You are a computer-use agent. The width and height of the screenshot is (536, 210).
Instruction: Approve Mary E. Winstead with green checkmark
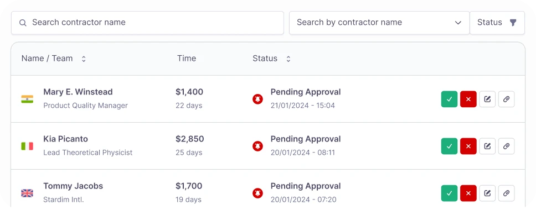[449, 99]
